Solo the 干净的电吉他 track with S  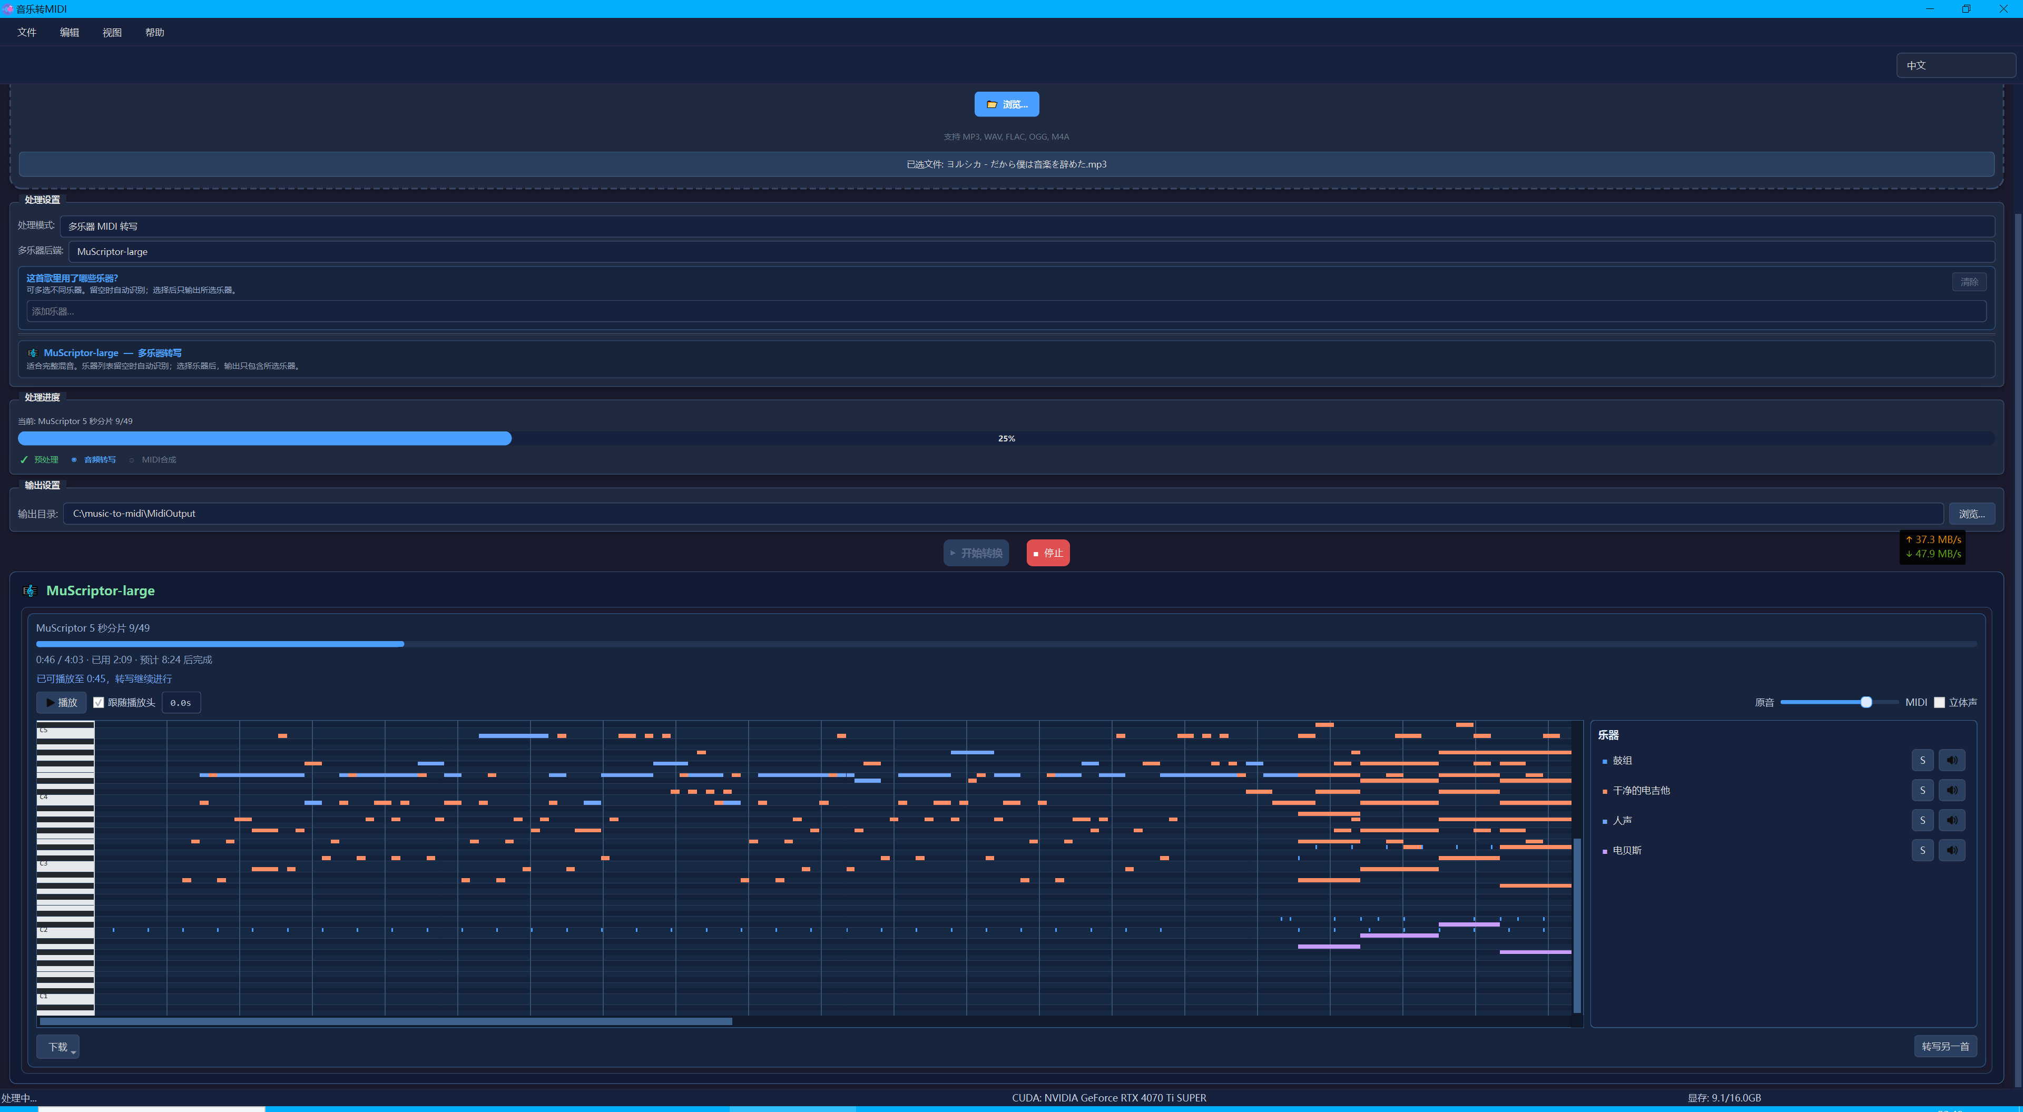click(1922, 790)
